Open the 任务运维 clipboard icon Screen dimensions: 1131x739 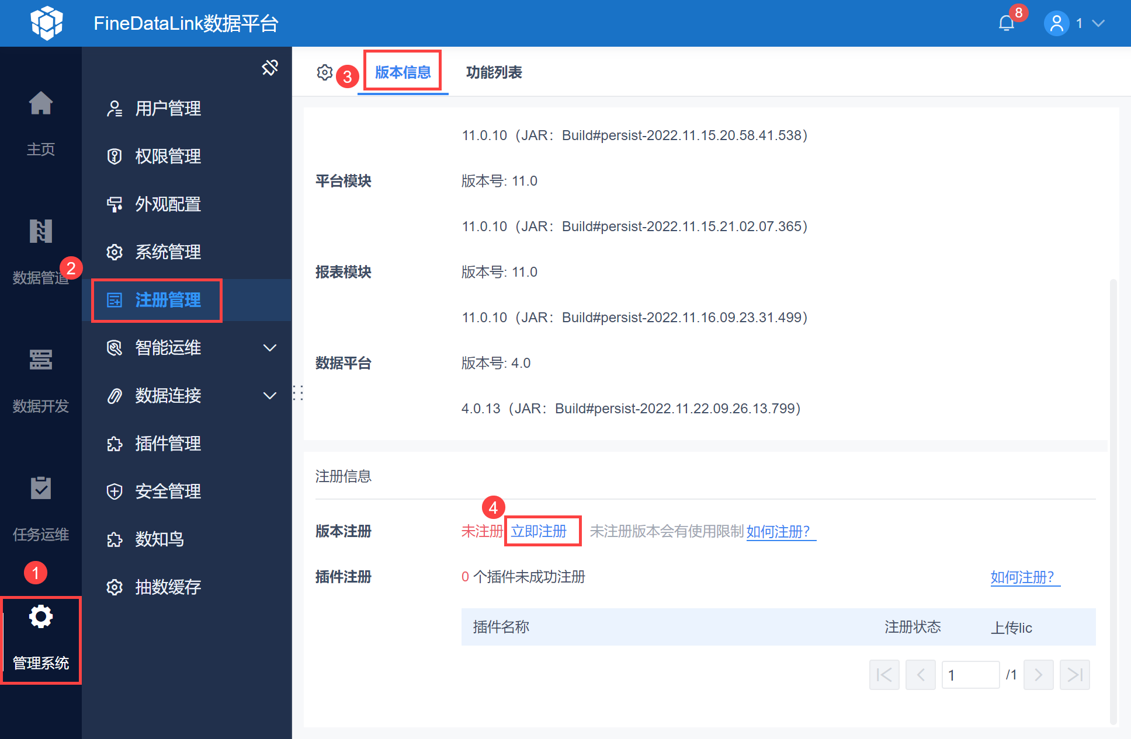tap(41, 488)
